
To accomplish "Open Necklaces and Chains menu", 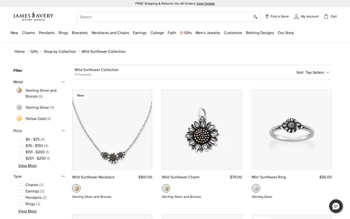I will 110,33.
